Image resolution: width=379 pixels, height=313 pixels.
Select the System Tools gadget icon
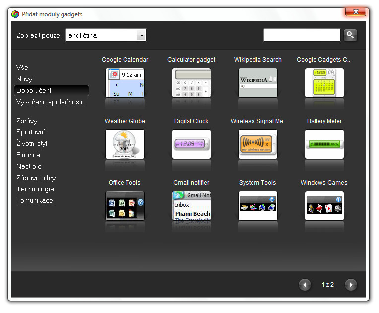[258, 206]
